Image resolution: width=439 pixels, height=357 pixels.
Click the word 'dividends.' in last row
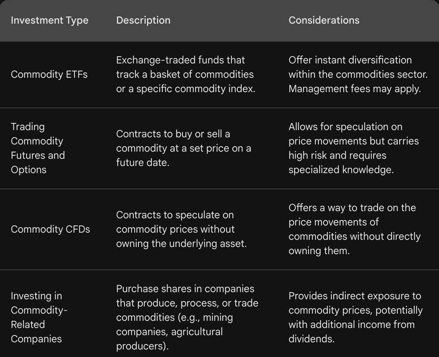click(x=311, y=339)
